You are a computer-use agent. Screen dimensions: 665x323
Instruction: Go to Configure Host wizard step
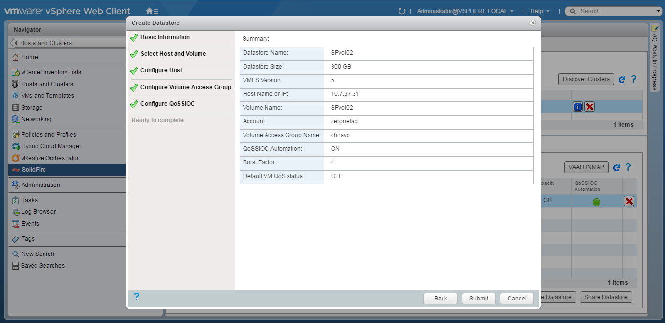161,70
